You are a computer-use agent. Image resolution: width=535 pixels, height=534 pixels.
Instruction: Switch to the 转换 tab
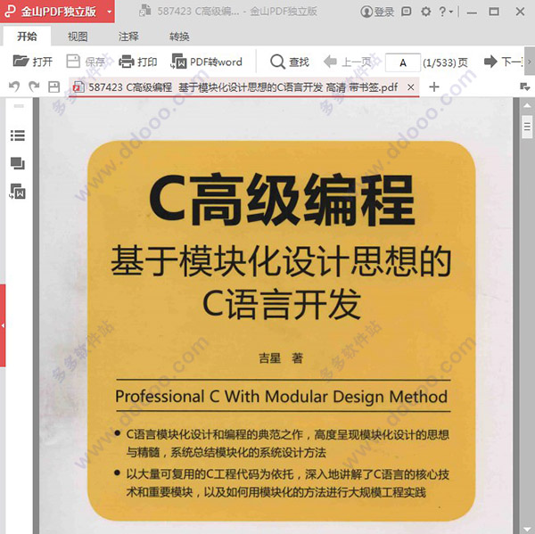179,37
